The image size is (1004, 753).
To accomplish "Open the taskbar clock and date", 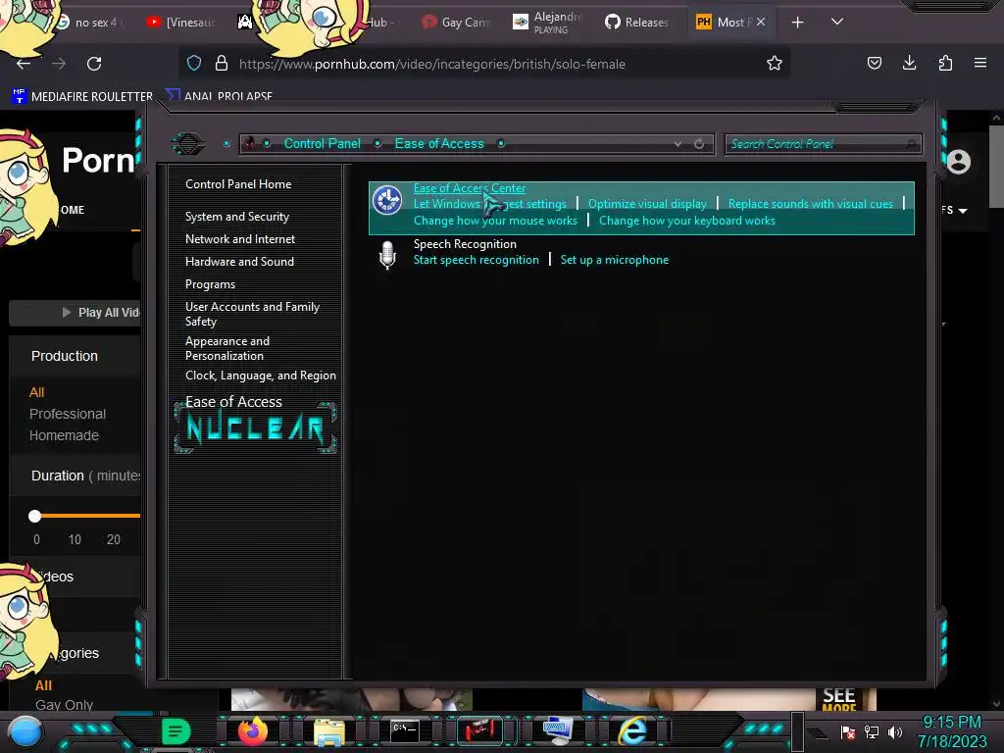I will pos(952,731).
